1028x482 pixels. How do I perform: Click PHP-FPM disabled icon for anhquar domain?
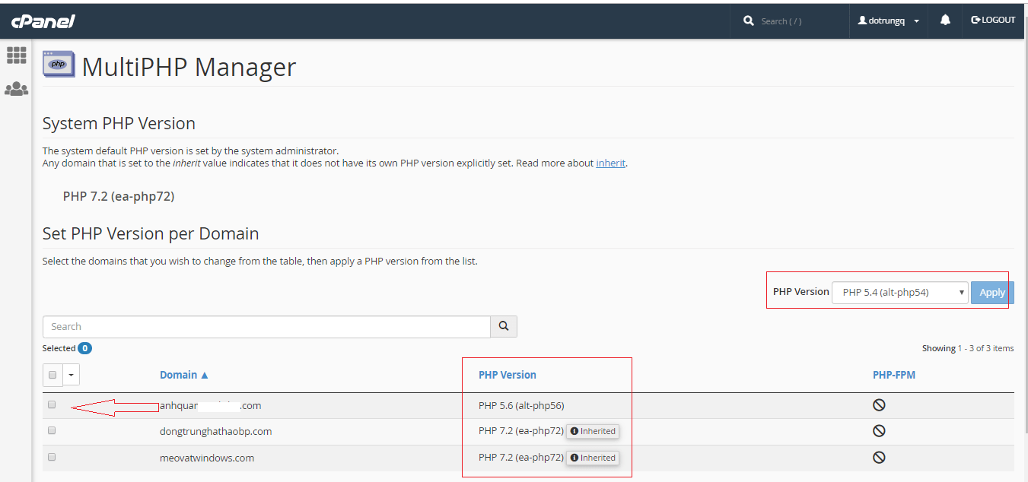879,405
